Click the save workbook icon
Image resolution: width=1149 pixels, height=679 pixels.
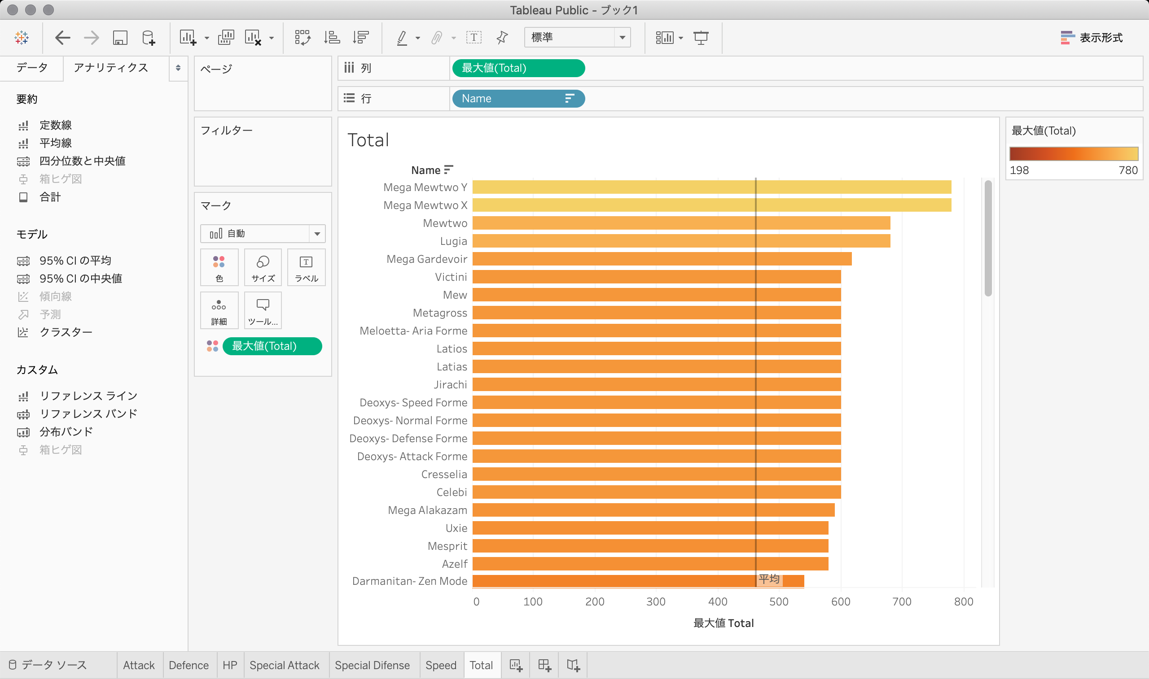pos(120,38)
